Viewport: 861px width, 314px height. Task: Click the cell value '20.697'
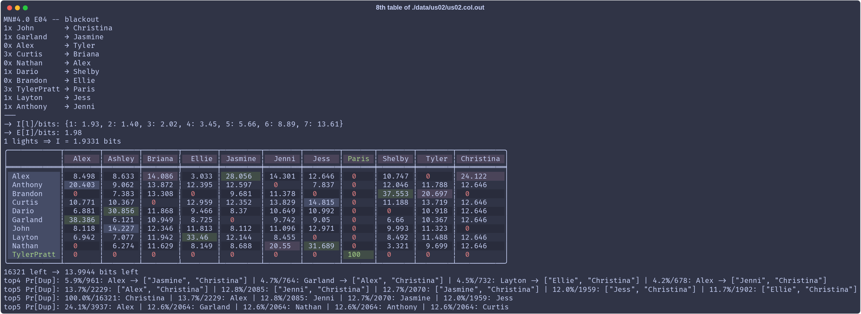(x=435, y=194)
